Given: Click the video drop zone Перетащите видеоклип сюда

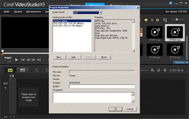Looking at the screenshot, I should pyautogui.click(x=29, y=97).
